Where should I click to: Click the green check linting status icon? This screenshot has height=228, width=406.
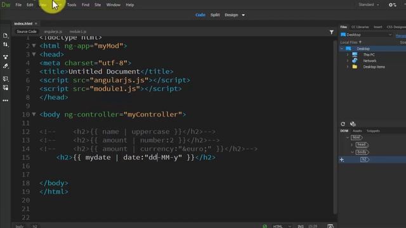pyautogui.click(x=265, y=226)
